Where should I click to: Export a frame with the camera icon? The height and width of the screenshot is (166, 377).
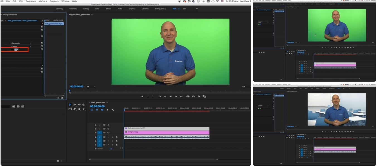(x=199, y=96)
